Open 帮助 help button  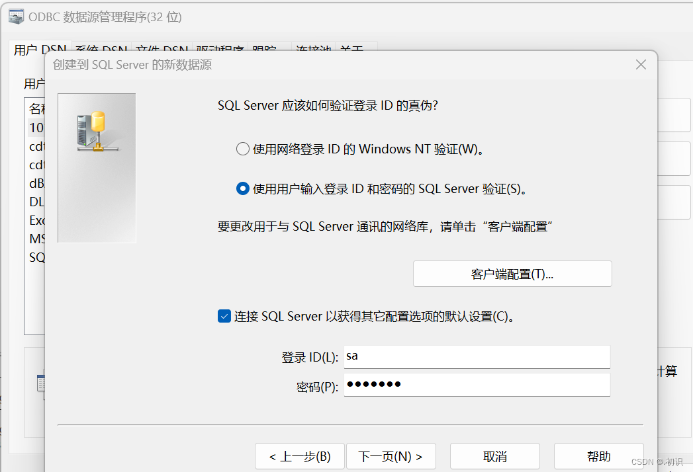pyautogui.click(x=598, y=456)
